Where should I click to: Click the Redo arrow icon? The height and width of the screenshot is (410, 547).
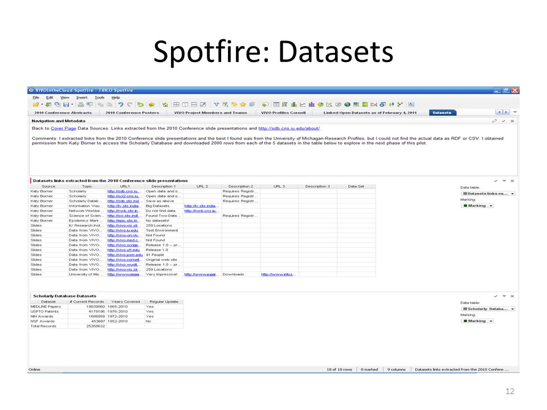(129, 105)
